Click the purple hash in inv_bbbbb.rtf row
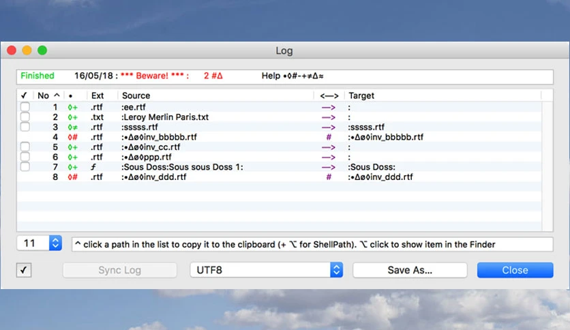570x330 pixels. (x=329, y=137)
